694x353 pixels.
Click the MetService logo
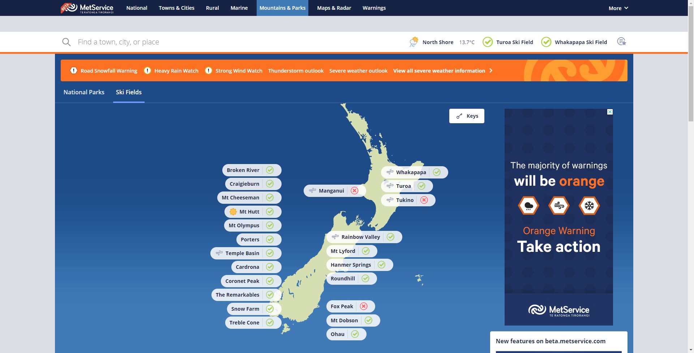(x=88, y=8)
